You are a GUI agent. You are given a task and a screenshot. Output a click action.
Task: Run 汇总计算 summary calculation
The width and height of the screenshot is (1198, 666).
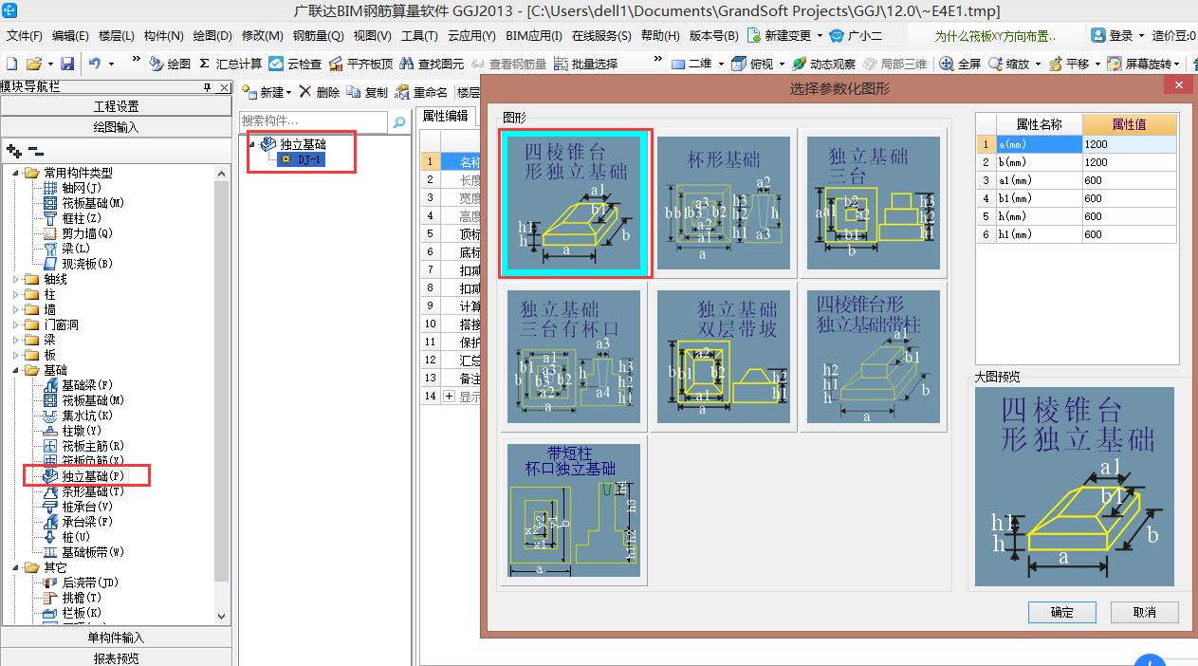pyautogui.click(x=230, y=64)
